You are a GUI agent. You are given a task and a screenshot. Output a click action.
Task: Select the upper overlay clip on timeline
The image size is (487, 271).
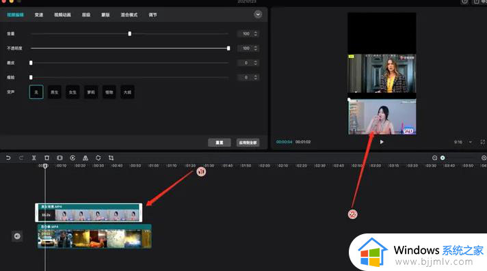(89, 213)
